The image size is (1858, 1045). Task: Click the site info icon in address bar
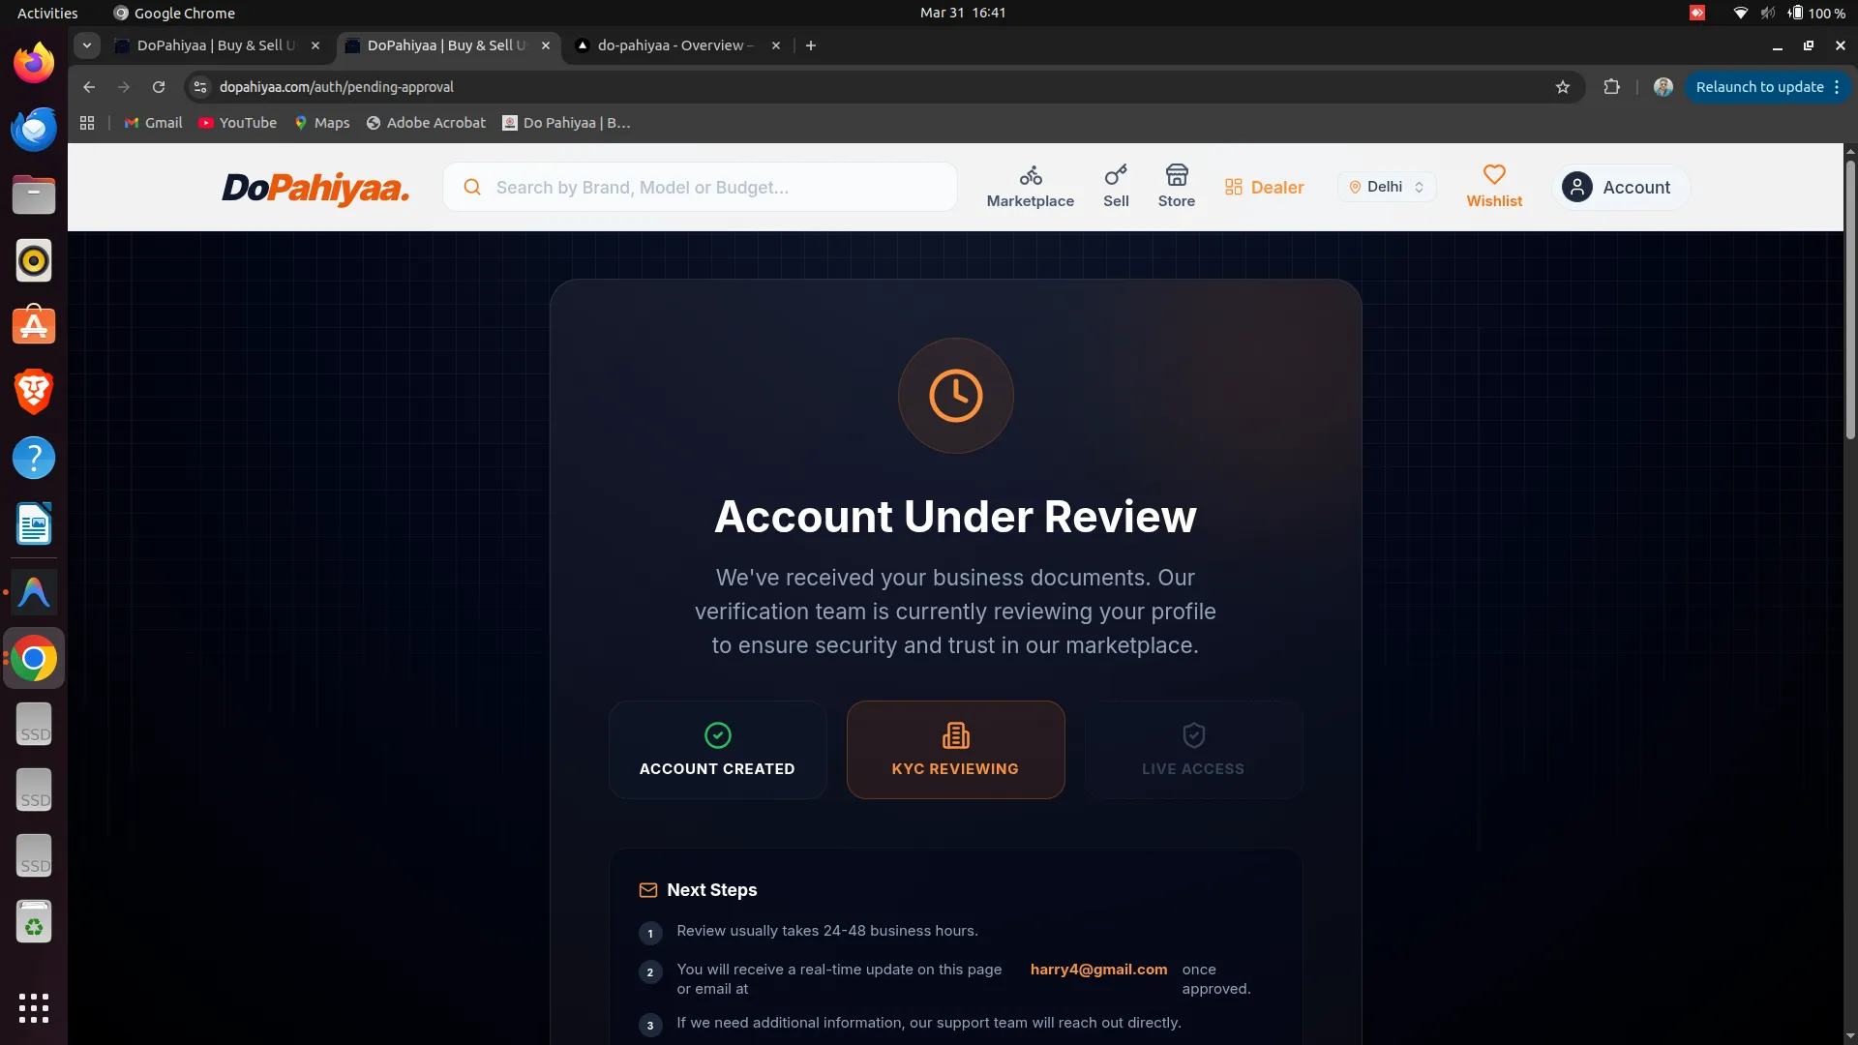200,87
